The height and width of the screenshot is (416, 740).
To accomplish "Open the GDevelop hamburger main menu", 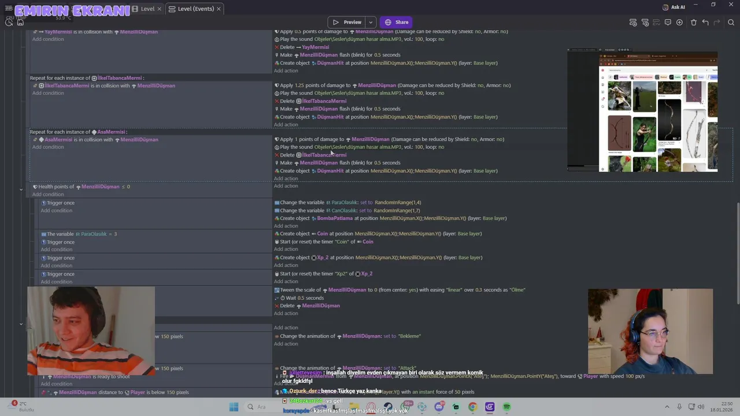I will pos(9,9).
